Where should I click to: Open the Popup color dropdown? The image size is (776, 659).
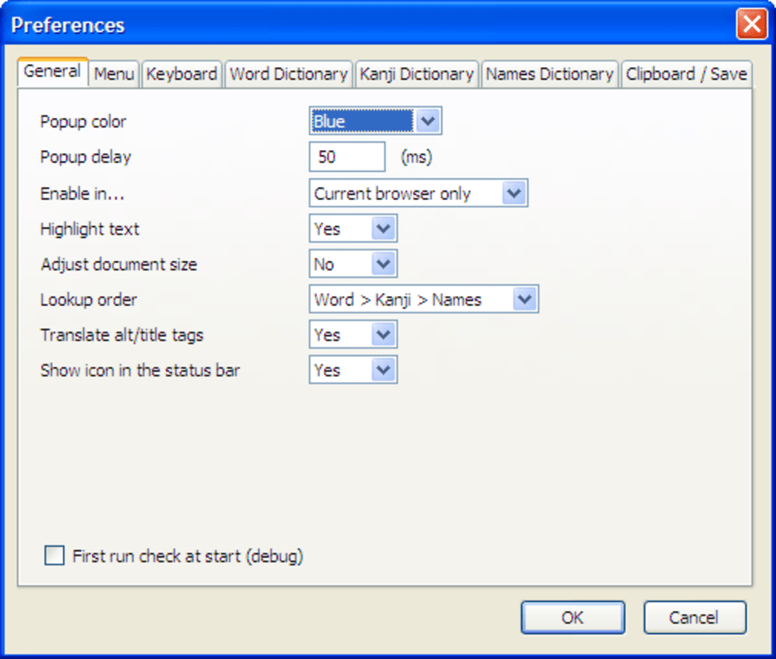click(x=375, y=121)
